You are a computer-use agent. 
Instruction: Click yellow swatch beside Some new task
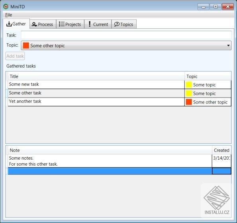pos(189,84)
